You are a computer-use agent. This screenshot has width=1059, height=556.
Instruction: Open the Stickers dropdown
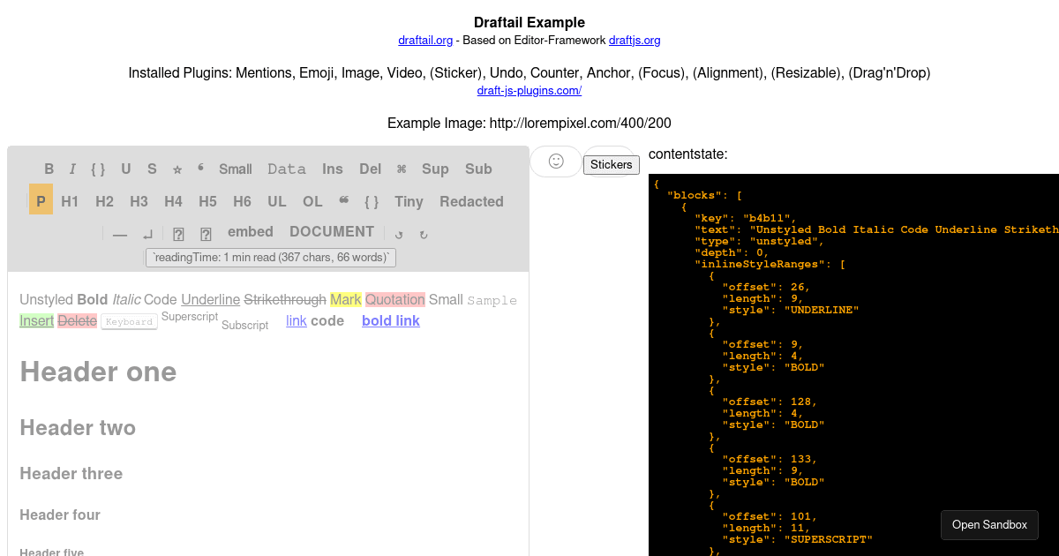(611, 164)
